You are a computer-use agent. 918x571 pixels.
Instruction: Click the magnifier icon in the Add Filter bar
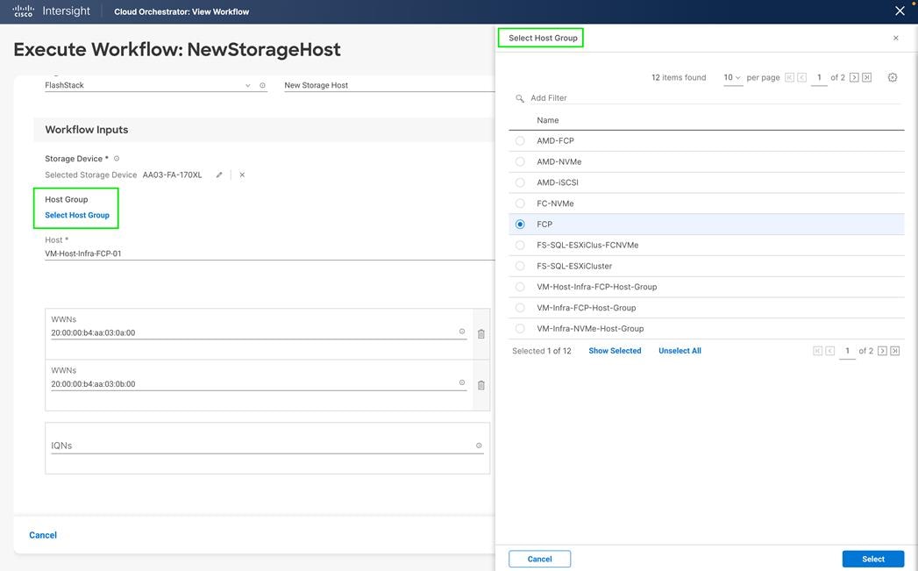pyautogui.click(x=521, y=97)
